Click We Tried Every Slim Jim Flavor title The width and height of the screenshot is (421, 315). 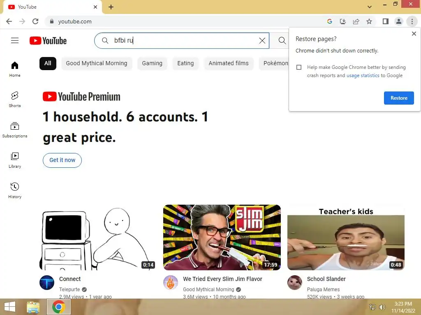coord(222,279)
